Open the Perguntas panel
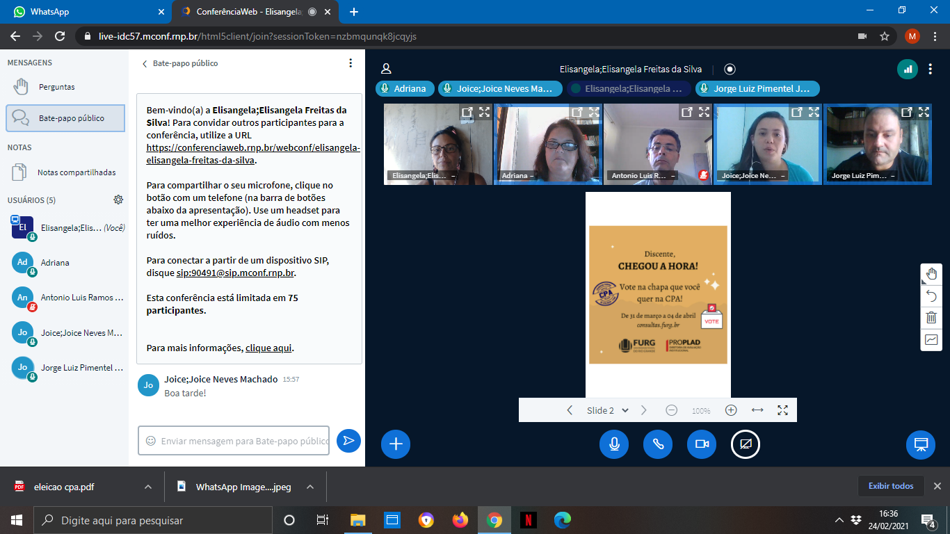The height and width of the screenshot is (534, 950). (x=56, y=87)
